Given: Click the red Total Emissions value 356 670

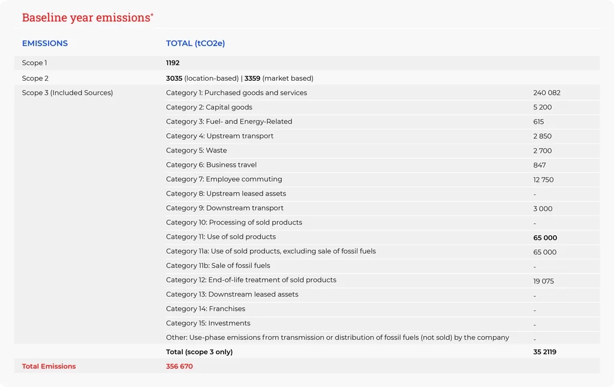Looking at the screenshot, I should (x=179, y=367).
